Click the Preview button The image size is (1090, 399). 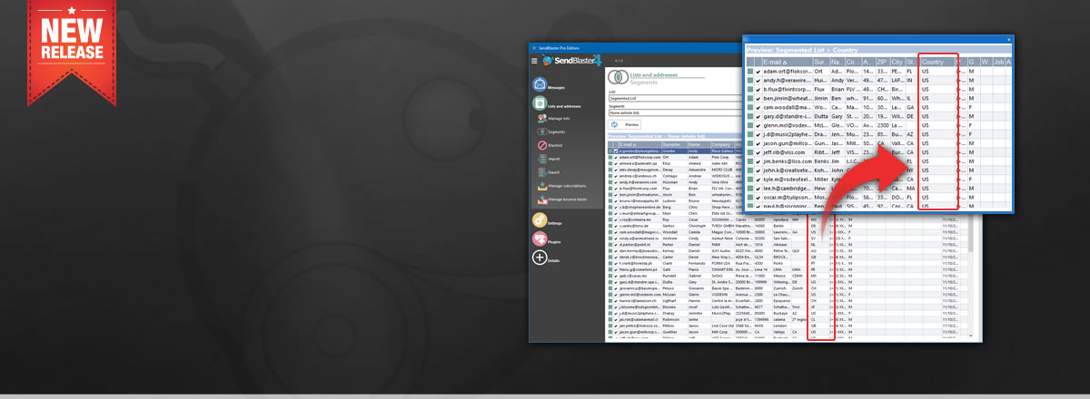coord(625,124)
